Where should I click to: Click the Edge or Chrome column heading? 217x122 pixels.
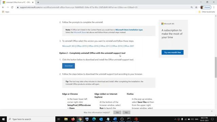[70, 94]
